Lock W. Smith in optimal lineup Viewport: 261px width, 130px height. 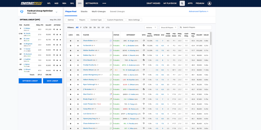(x=57, y=34)
